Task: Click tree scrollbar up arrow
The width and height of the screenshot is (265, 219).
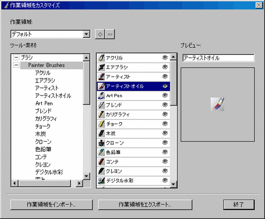Action: pyautogui.click(x=87, y=58)
